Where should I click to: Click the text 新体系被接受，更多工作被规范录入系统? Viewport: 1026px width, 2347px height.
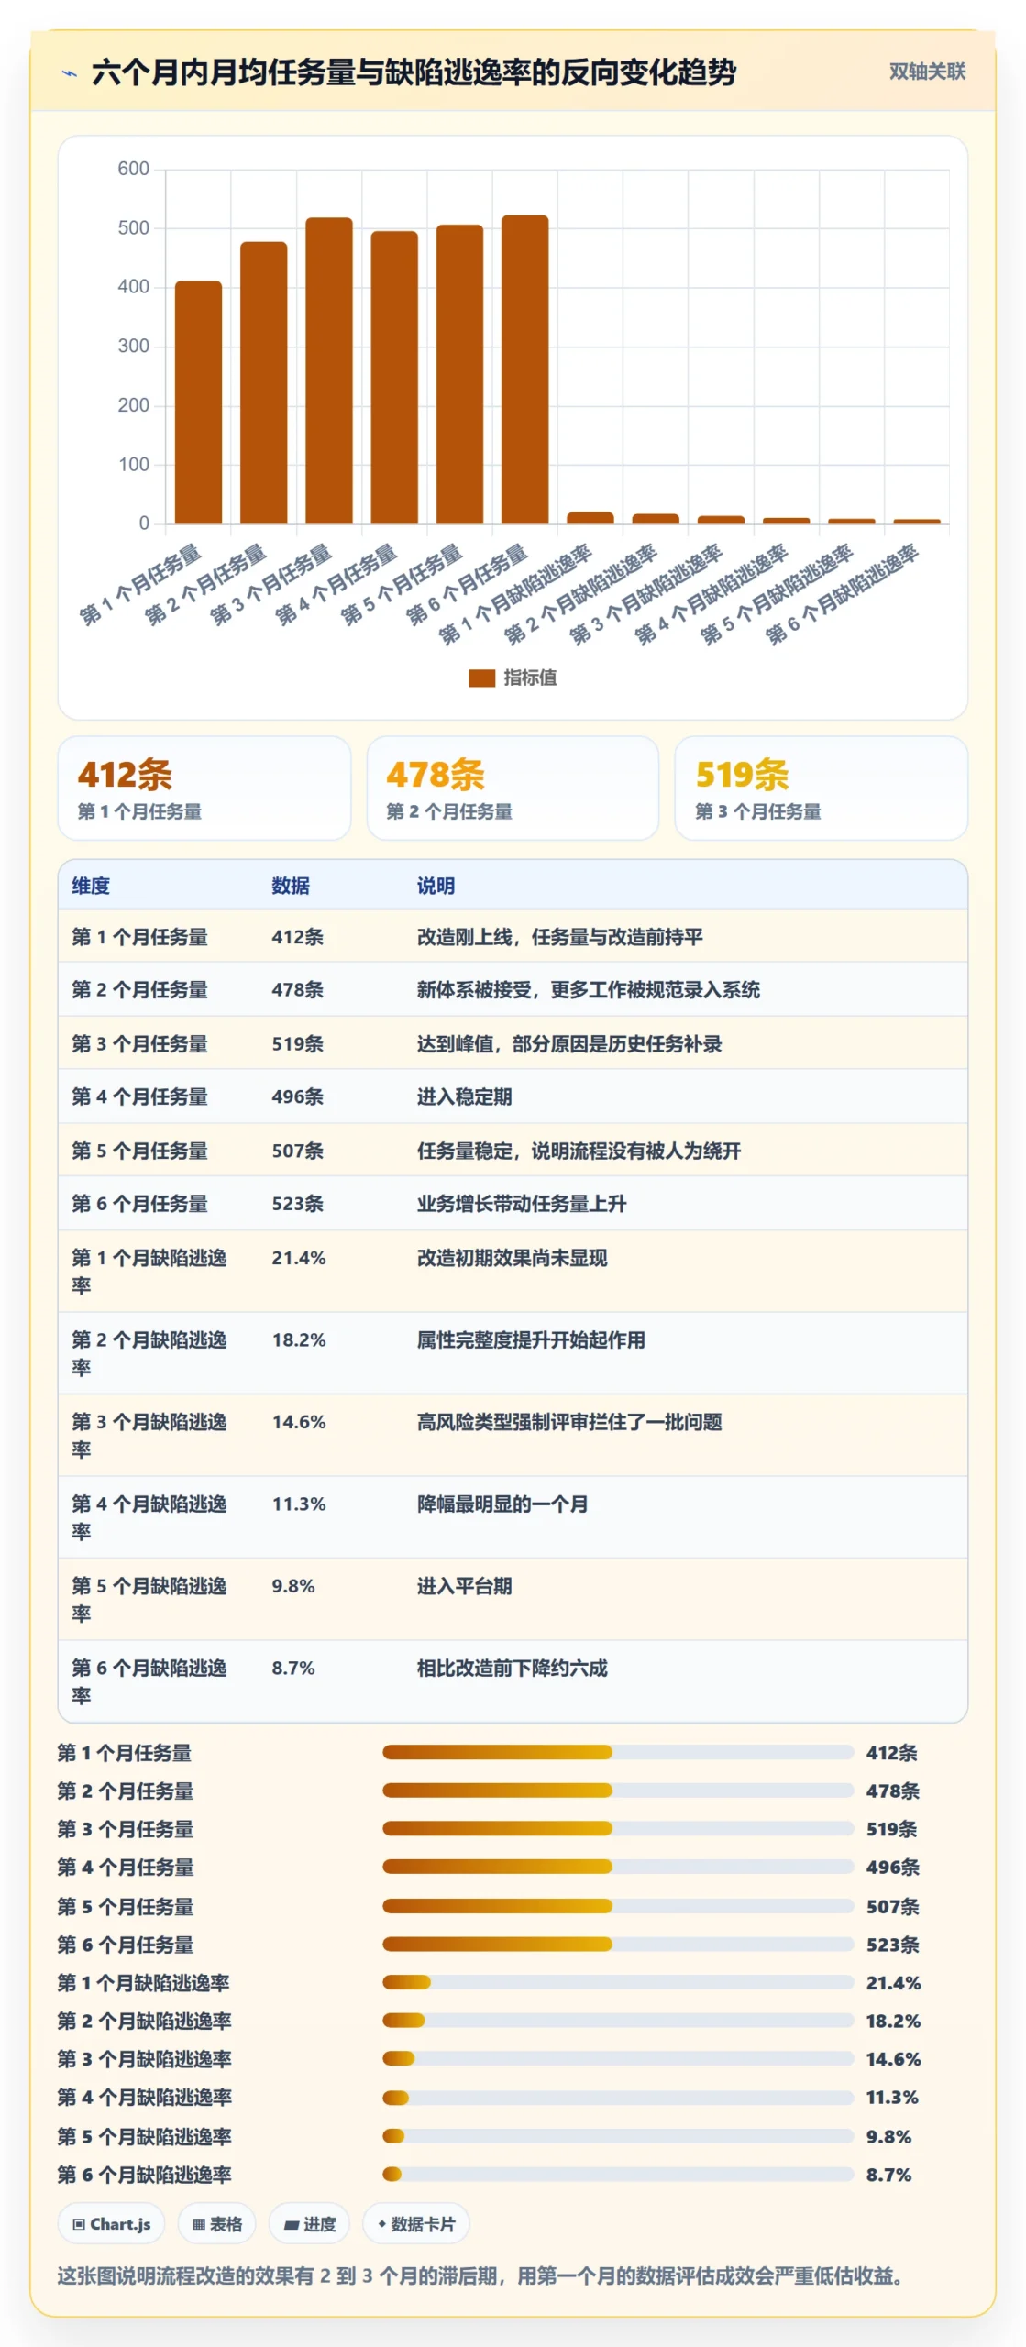(589, 990)
